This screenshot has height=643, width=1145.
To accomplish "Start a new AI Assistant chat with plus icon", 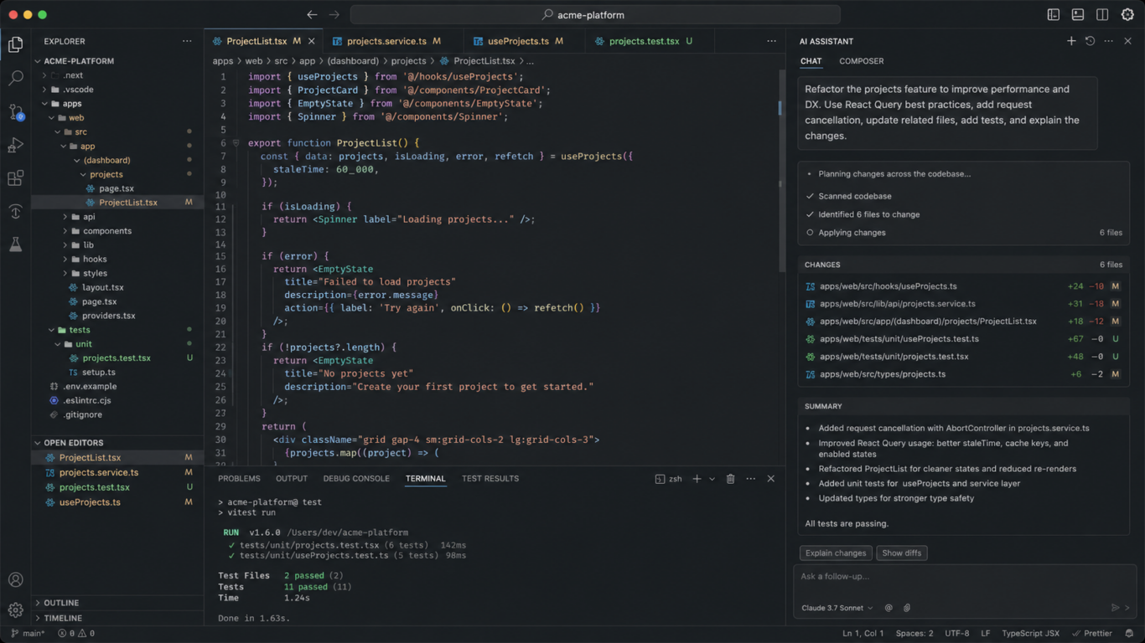I will click(1071, 40).
